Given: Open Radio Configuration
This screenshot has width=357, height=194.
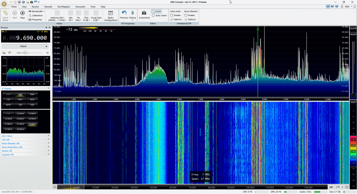Looking at the screenshot, I should pyautogui.click(x=111, y=14).
